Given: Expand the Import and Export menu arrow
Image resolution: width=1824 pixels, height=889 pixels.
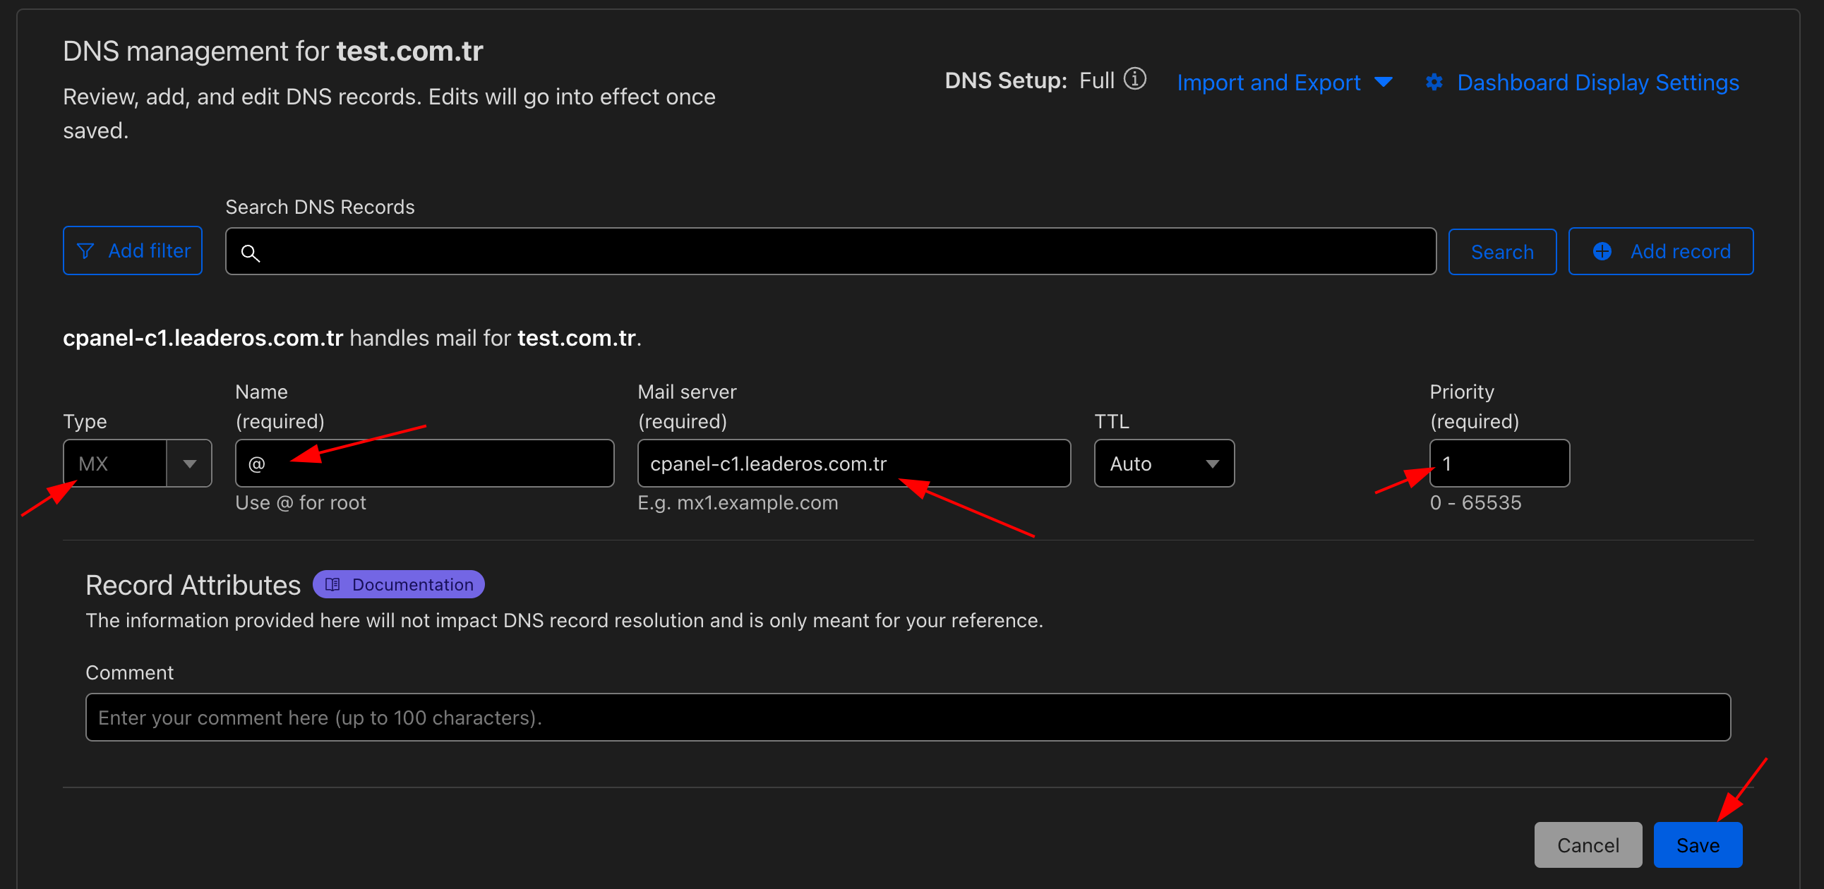Looking at the screenshot, I should pyautogui.click(x=1383, y=82).
